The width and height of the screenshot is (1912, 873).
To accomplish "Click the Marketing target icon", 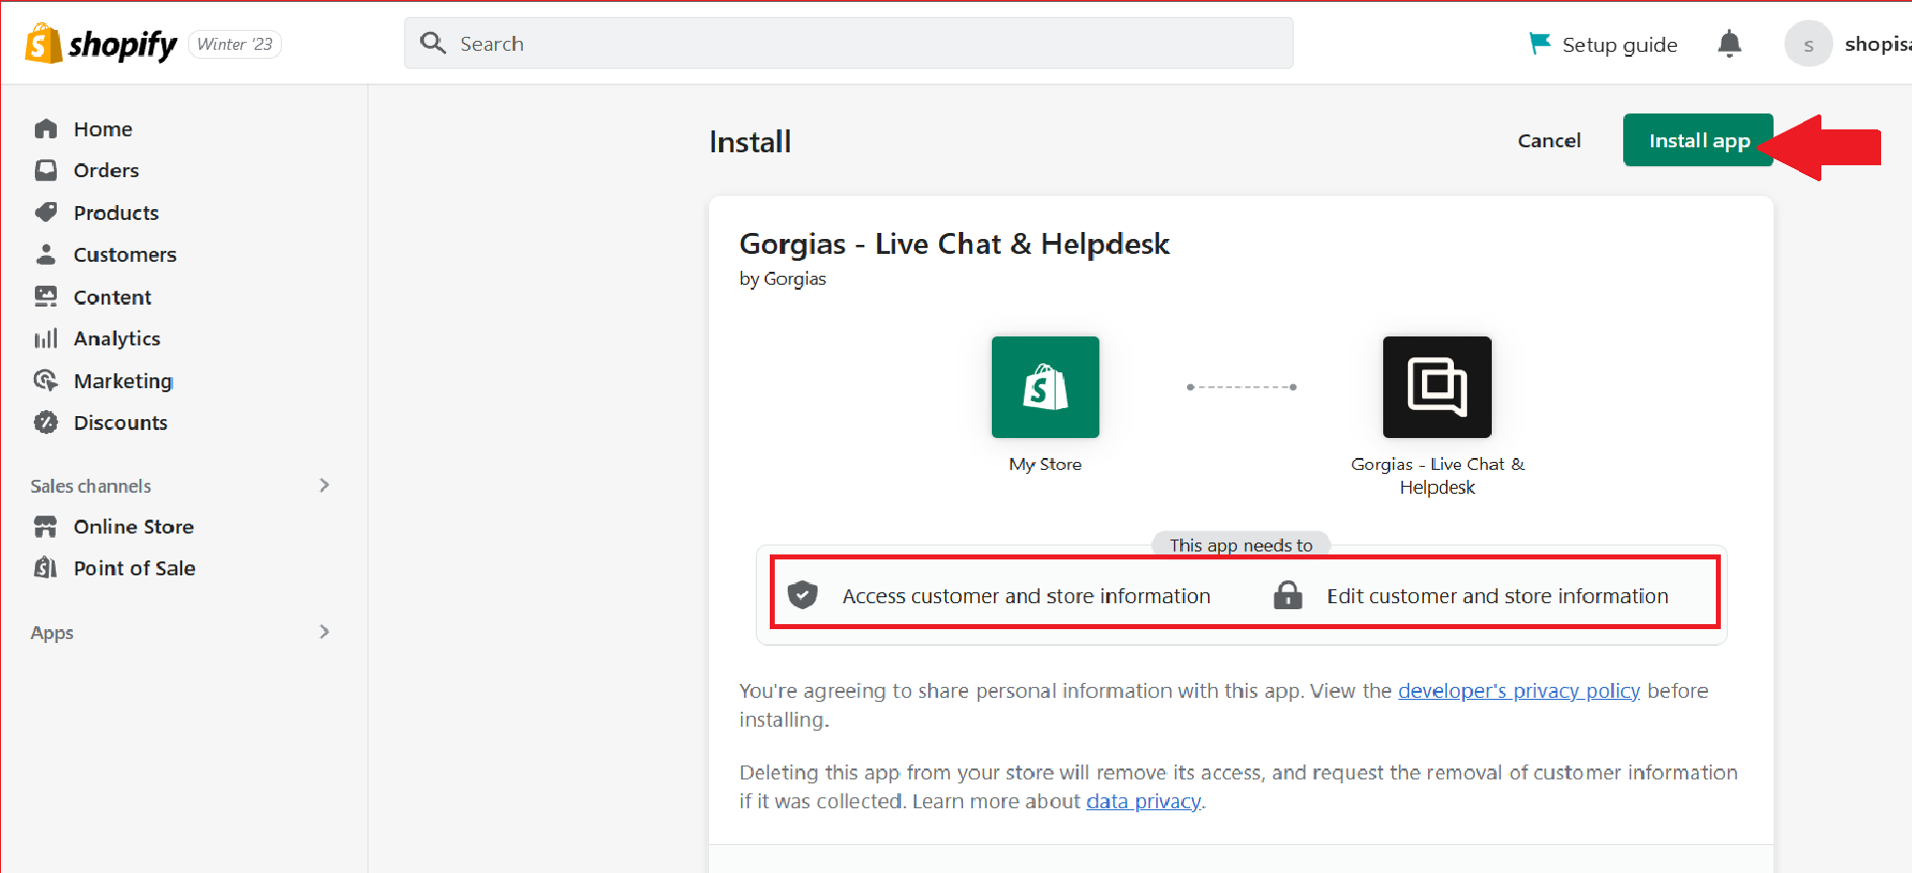I will [x=46, y=380].
